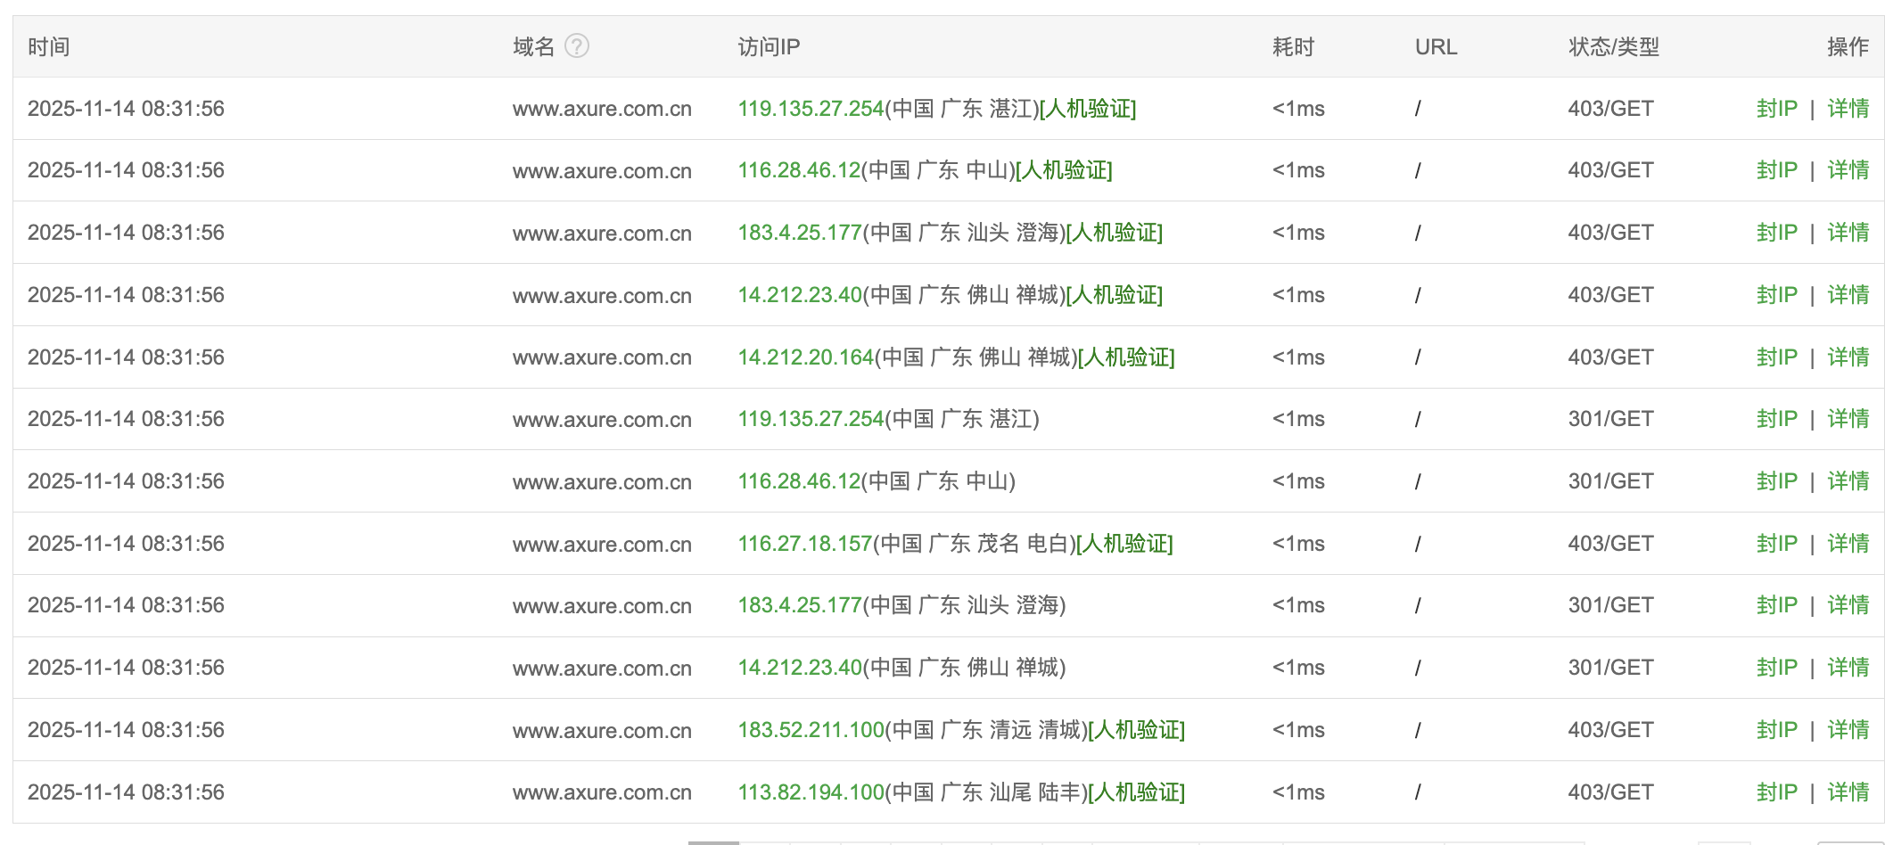Click IP 183.4.25.177 marked 人机验证
The width and height of the screenshot is (1885, 845).
click(x=799, y=233)
